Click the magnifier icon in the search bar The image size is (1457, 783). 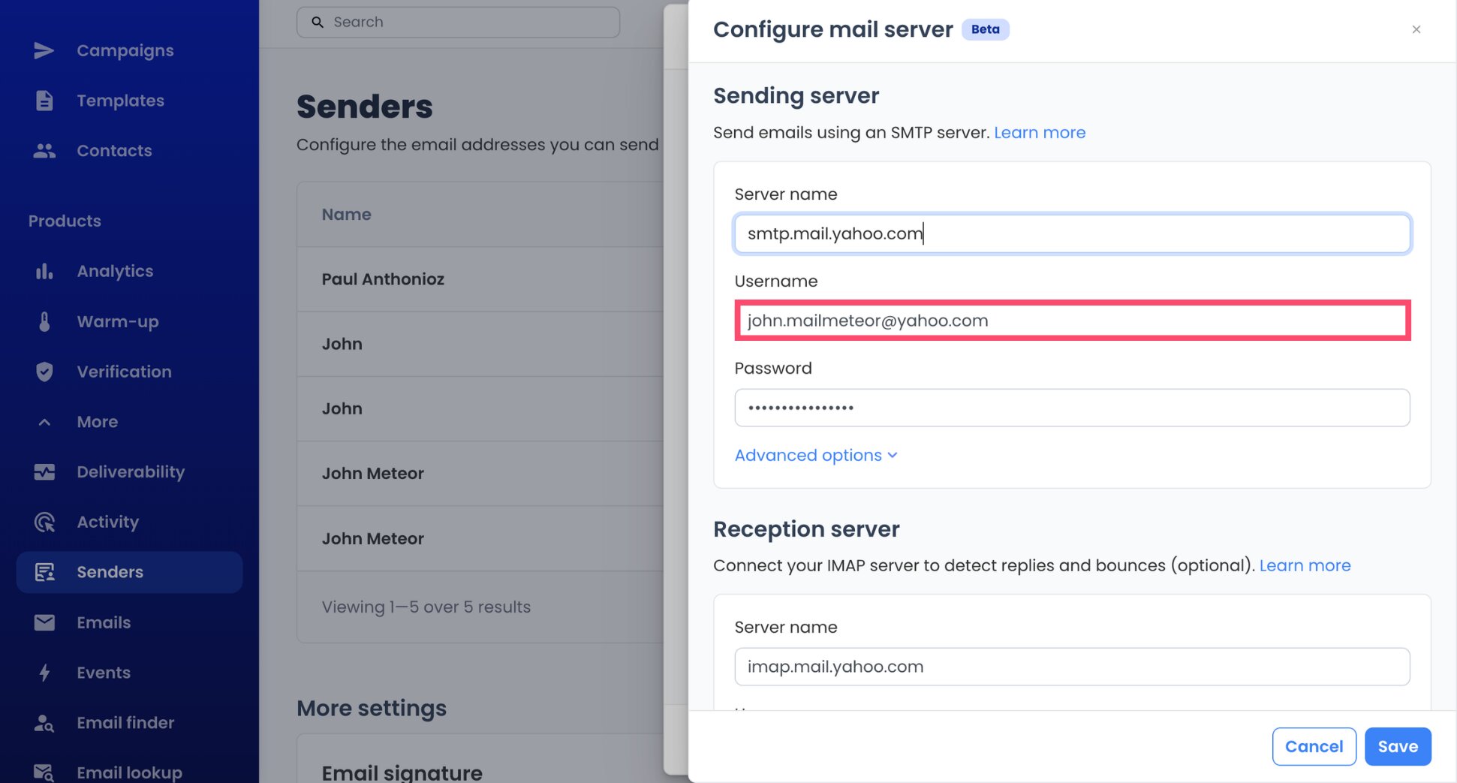[318, 23]
